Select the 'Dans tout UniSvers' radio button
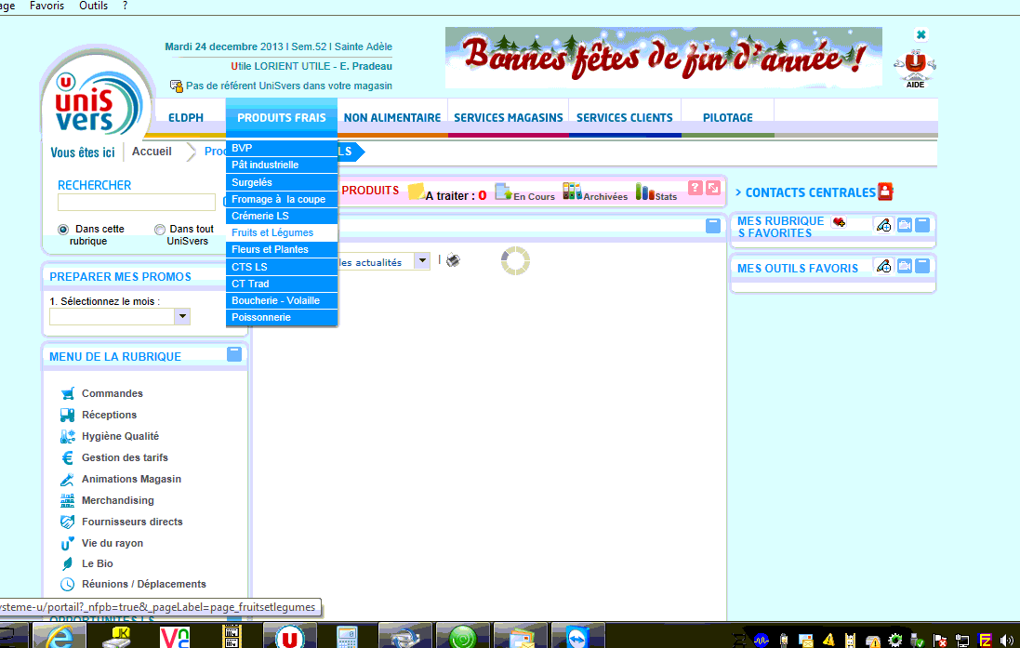Screen dimensions: 1020x648 160,229
